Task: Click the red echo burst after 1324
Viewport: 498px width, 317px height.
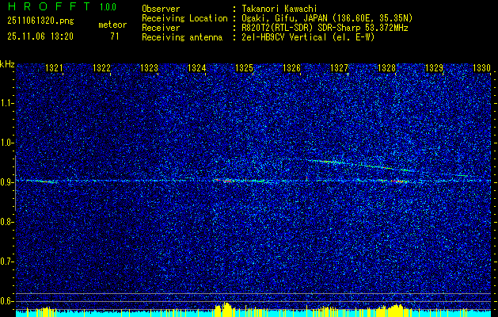Action: [x=224, y=181]
